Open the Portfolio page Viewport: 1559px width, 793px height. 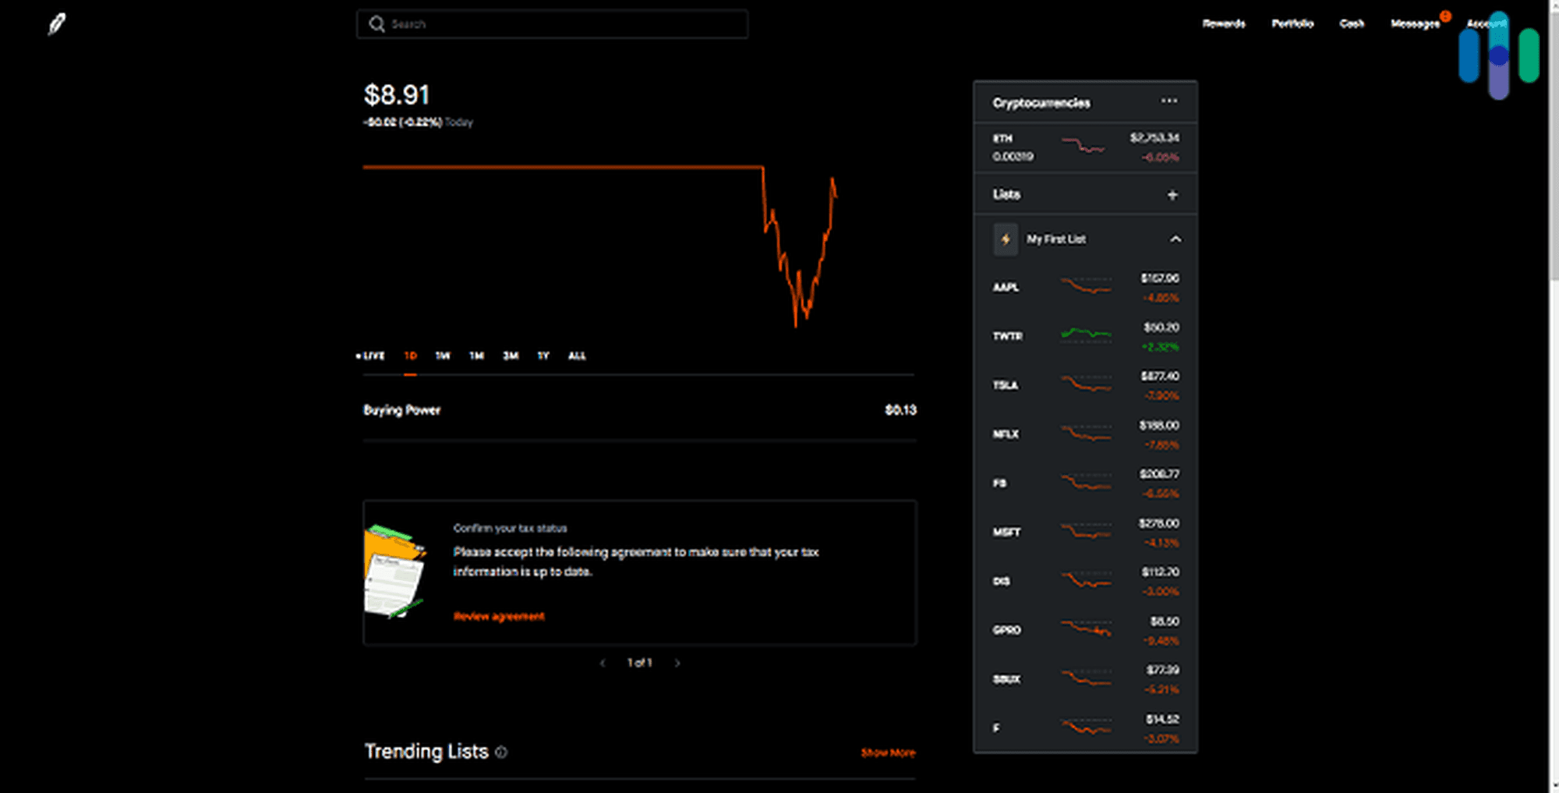pos(1292,24)
